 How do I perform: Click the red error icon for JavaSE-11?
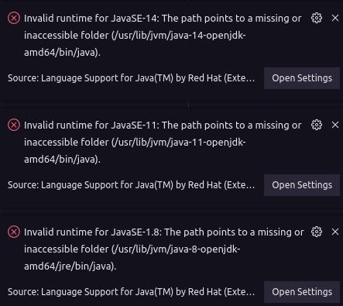[14, 125]
